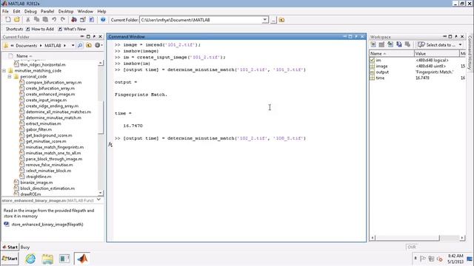Collapse the minutiae_matching_code folder
The width and height of the screenshot is (474, 266).
tap(4, 71)
